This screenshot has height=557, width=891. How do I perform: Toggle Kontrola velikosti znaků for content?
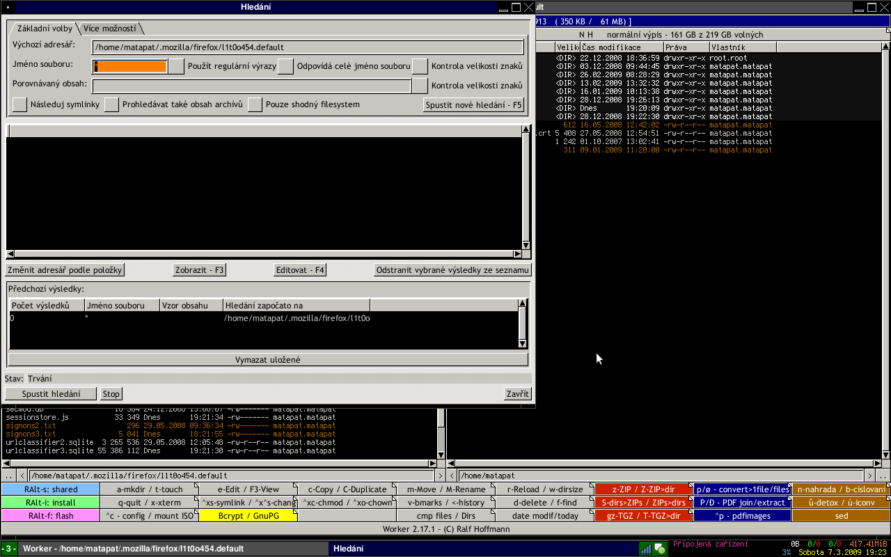point(420,86)
